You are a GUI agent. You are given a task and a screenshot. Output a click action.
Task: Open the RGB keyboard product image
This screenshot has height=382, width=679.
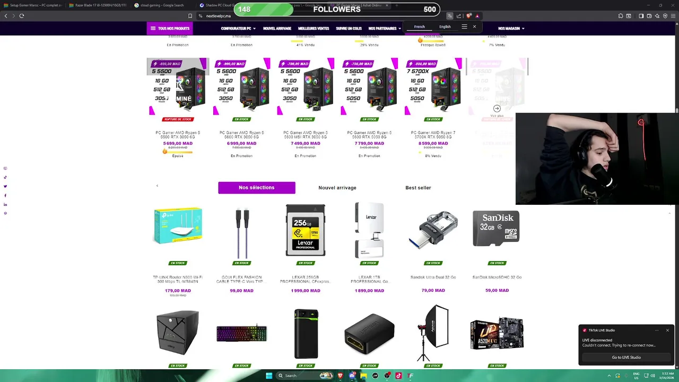(241, 334)
